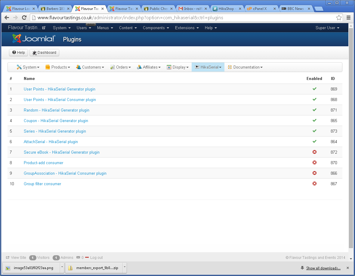Close the downloads bar with the X
The image size is (355, 276).
[347, 268]
